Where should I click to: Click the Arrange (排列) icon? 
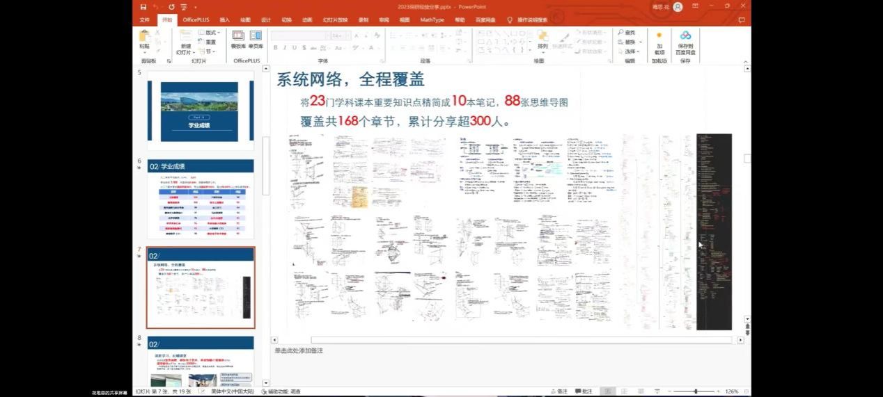click(x=542, y=40)
